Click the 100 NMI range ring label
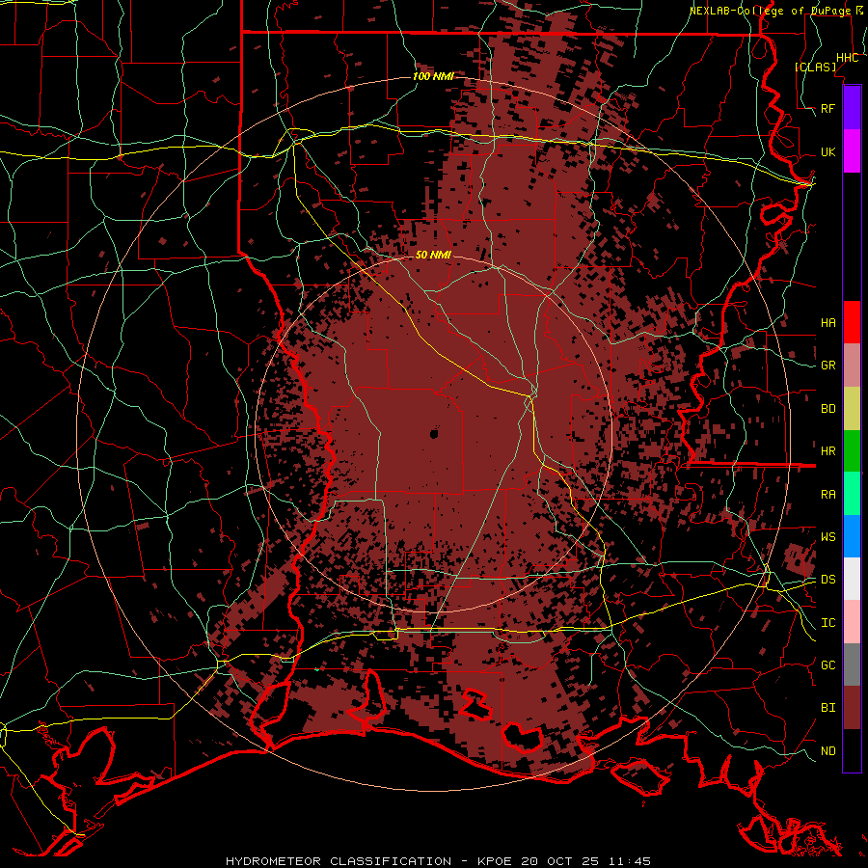868x868 pixels. point(433,76)
